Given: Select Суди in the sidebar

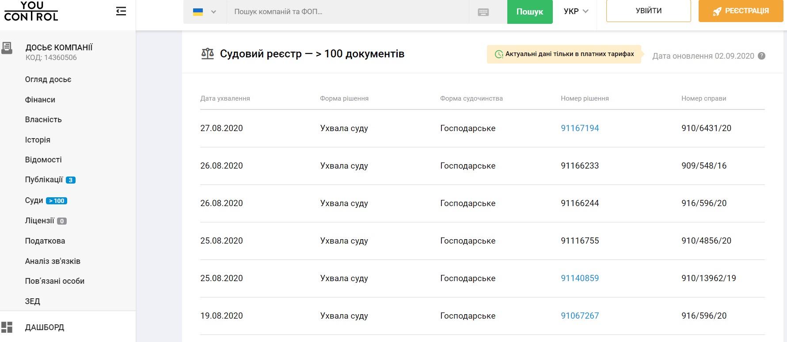Looking at the screenshot, I should coord(34,200).
